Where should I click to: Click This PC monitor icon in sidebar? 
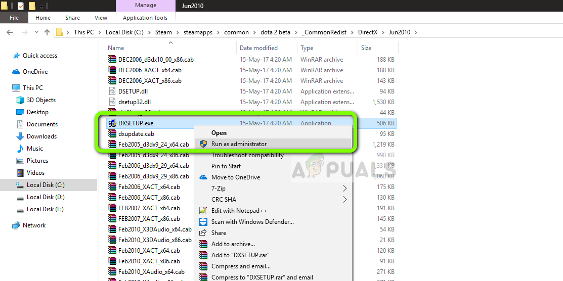point(16,87)
